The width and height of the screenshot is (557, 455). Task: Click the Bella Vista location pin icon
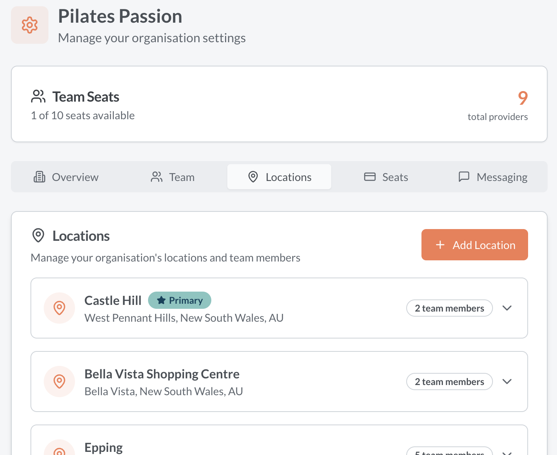point(59,382)
